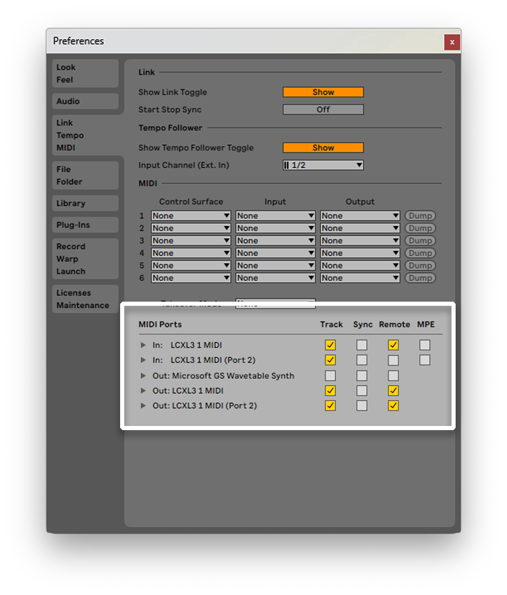Screen dimensions: 507x595
Task: Open the Output dropdown for row 5
Action: pyautogui.click(x=360, y=265)
